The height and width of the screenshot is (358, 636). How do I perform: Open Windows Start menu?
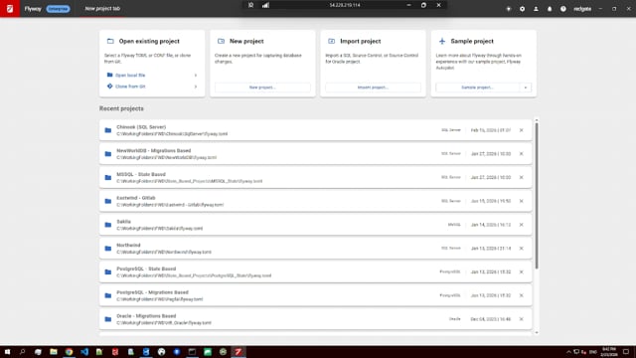[7, 352]
